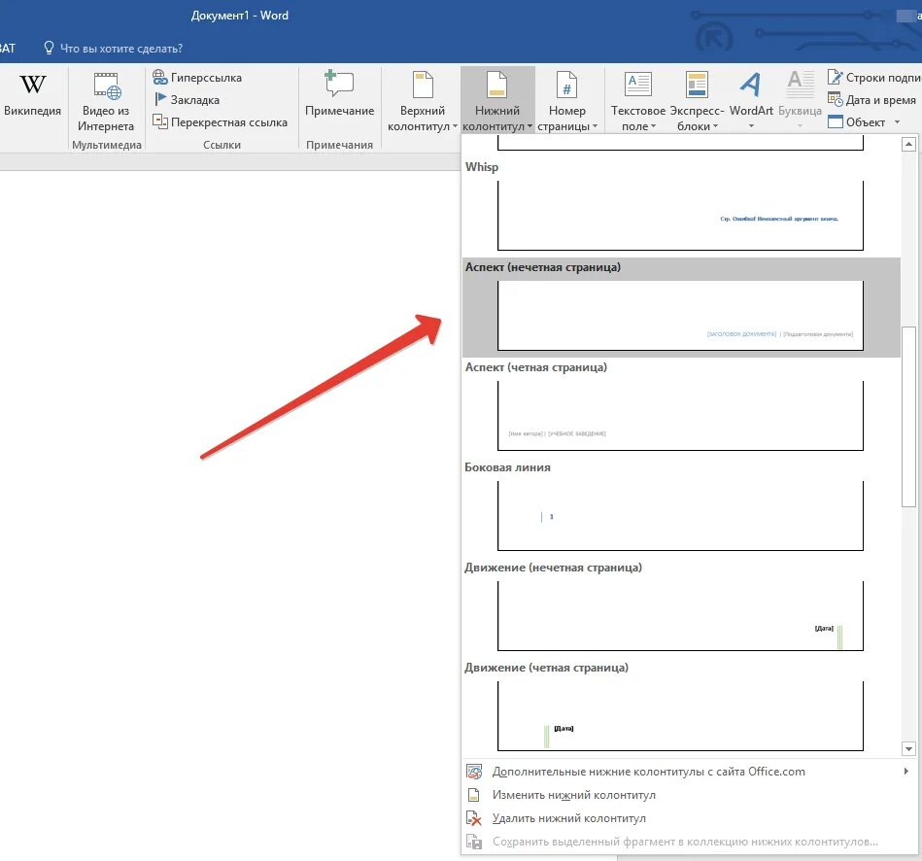Open header gallery (Верхний колонтитул)

[x=422, y=101]
